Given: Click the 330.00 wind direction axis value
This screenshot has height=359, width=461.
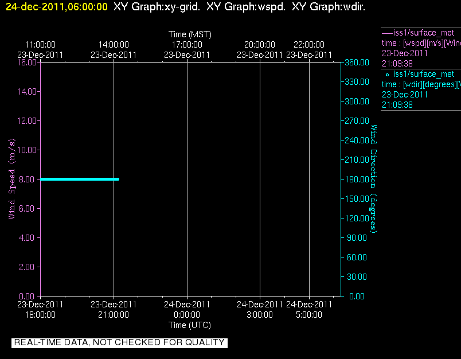Looking at the screenshot, I should (357, 82).
